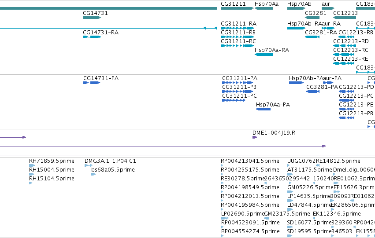Select EST RP004198549.5prime
375x238 pixels.
222,192
